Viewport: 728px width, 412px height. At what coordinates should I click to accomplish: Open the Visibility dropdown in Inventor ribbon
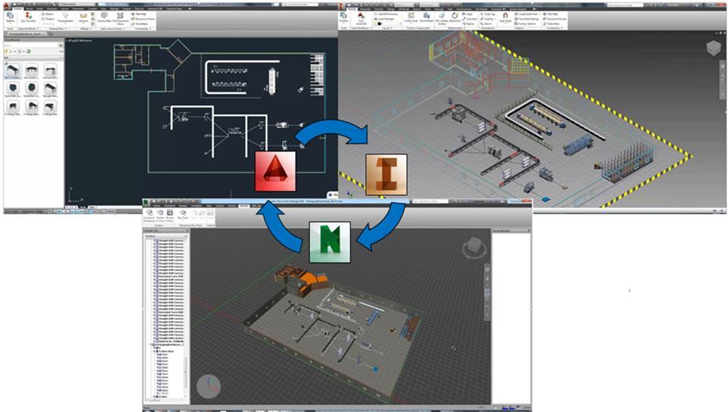488,19
